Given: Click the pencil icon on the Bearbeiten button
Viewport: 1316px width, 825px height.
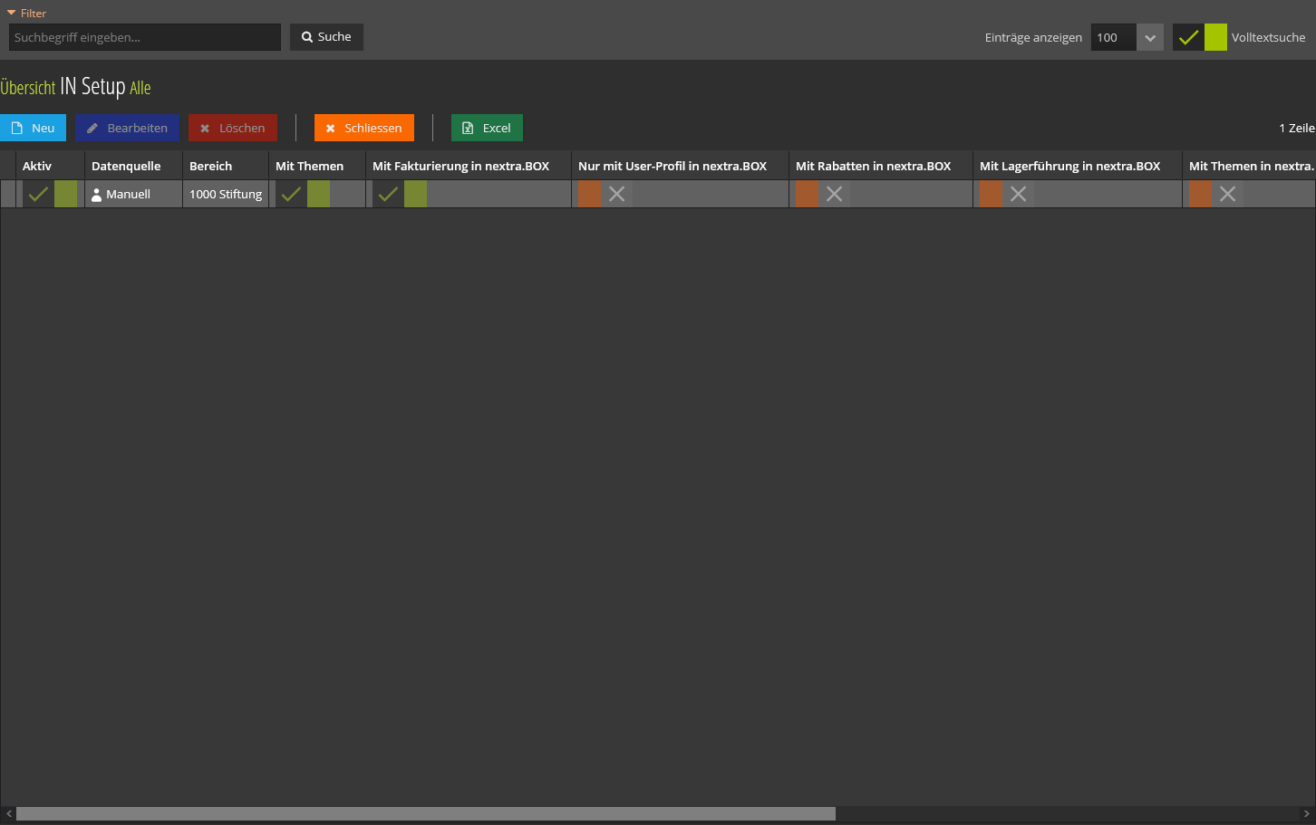Looking at the screenshot, I should pyautogui.click(x=92, y=127).
